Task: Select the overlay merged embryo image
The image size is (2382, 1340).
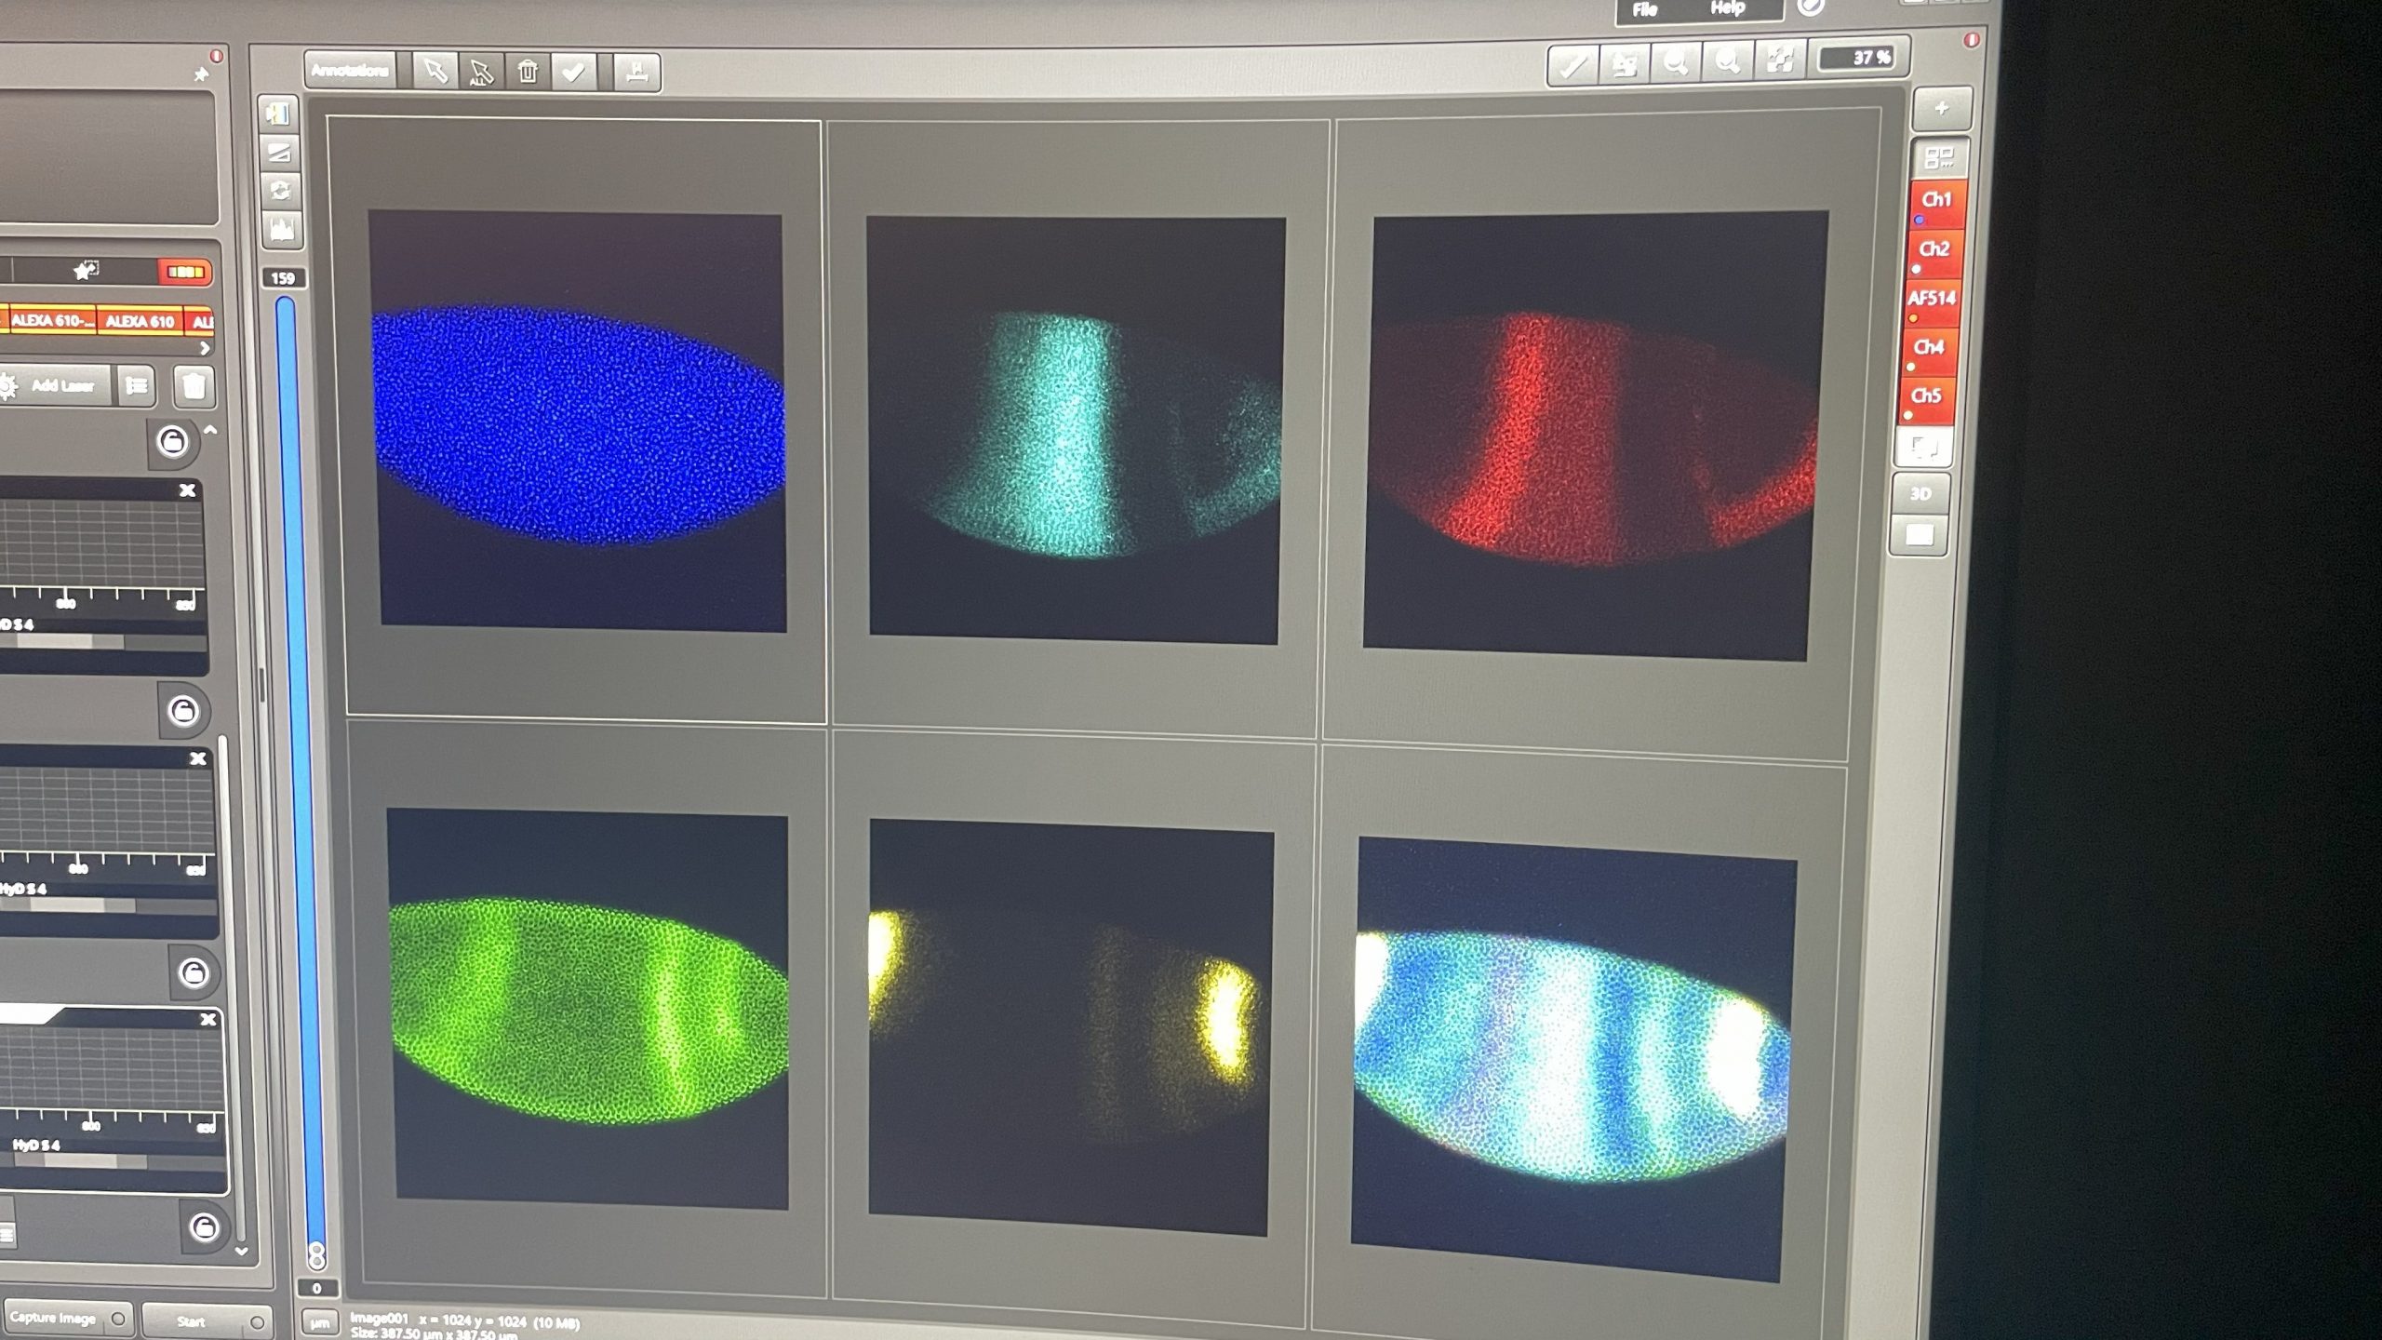Action: (x=1572, y=1058)
